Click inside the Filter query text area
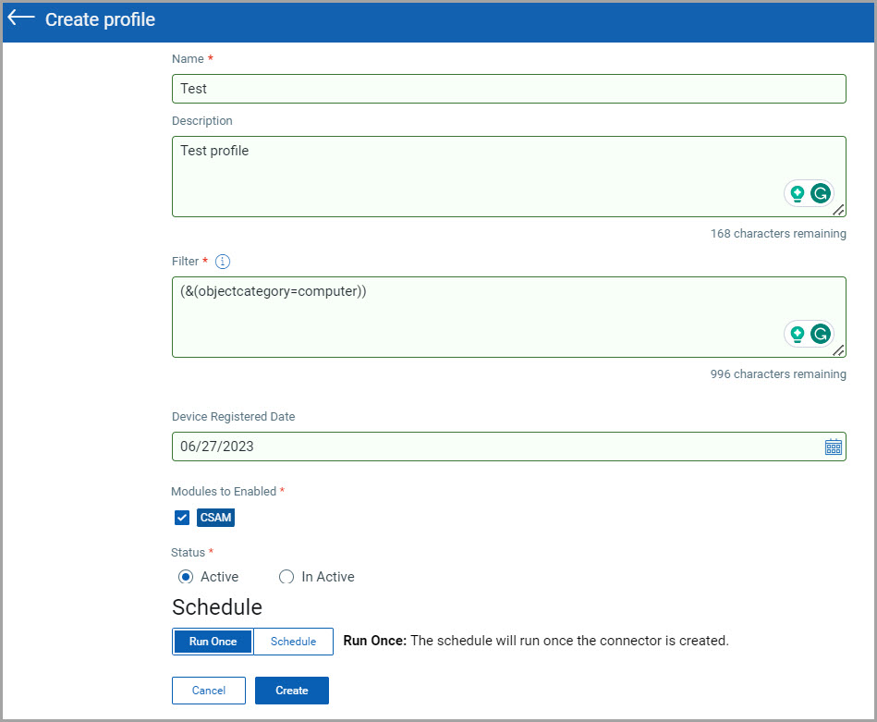The height and width of the screenshot is (722, 877). (x=471, y=316)
